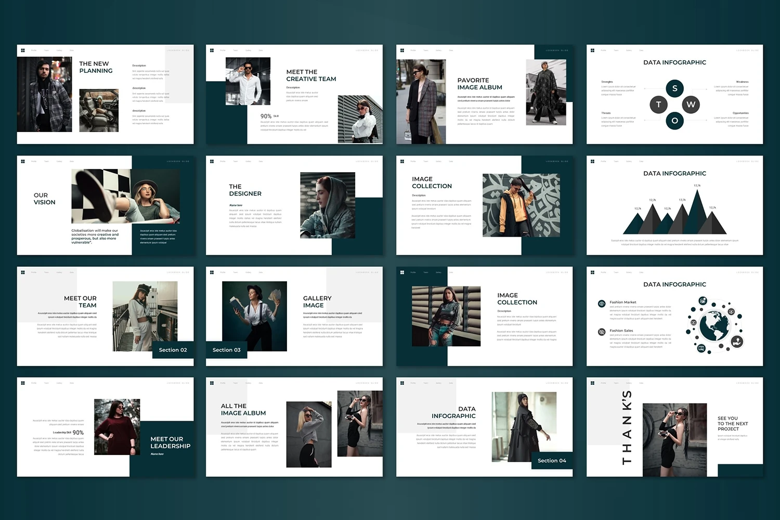Click the O circle in SWOT diagram
The height and width of the screenshot is (520, 780).
pyautogui.click(x=674, y=121)
